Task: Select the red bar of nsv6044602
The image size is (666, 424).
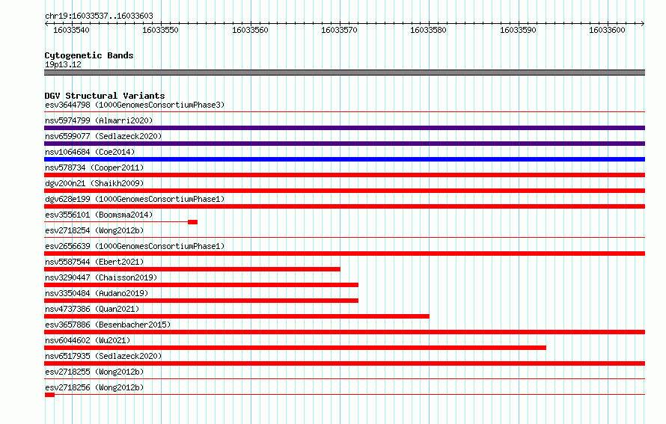Action: click(295, 348)
